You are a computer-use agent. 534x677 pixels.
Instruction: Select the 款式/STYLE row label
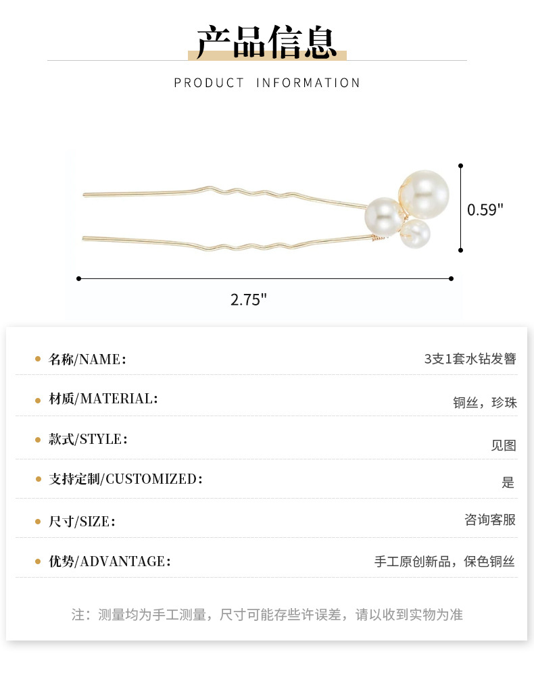click(x=88, y=439)
